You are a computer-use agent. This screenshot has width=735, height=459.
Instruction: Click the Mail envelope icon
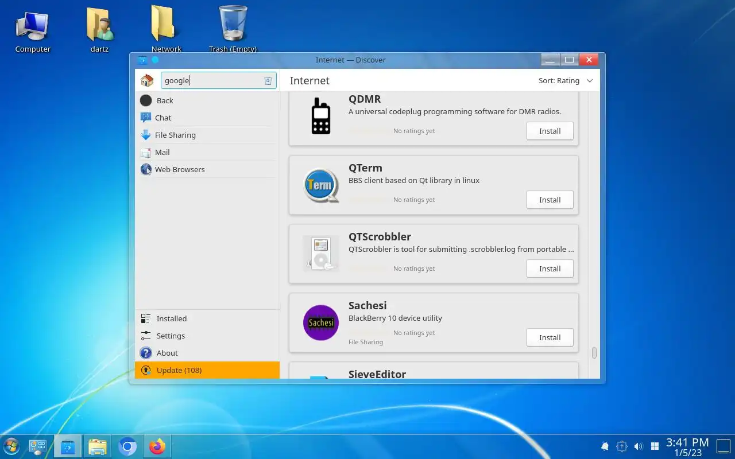point(146,152)
